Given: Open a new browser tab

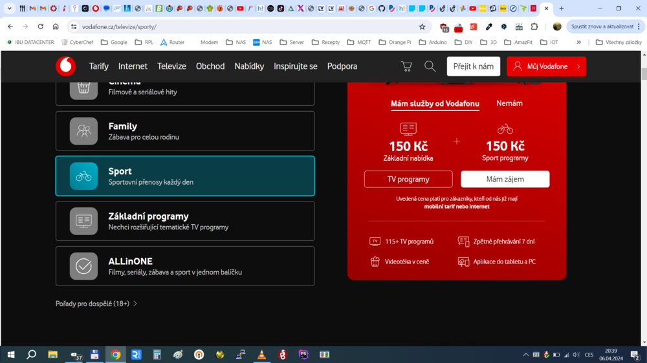Looking at the screenshot, I should click(x=562, y=8).
